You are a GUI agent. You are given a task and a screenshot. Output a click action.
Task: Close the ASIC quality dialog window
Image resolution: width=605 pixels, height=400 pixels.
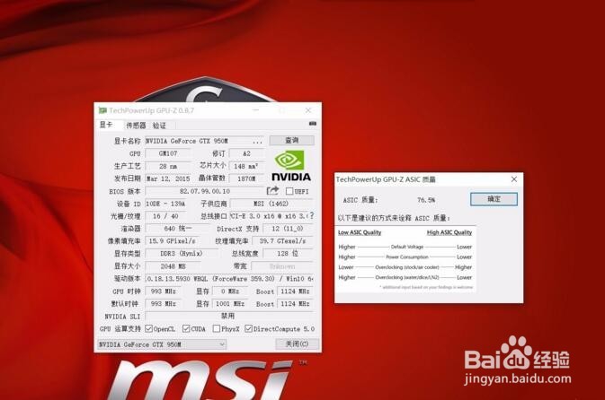pos(514,179)
